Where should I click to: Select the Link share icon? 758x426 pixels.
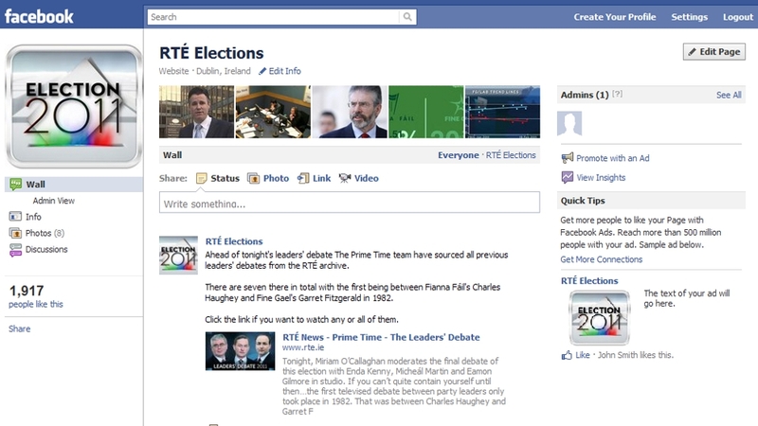(x=303, y=178)
